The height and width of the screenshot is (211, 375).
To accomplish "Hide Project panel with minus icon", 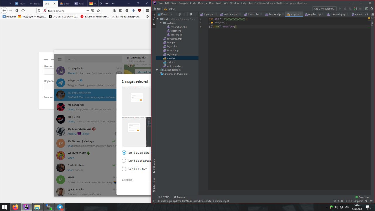I will 195,14.
